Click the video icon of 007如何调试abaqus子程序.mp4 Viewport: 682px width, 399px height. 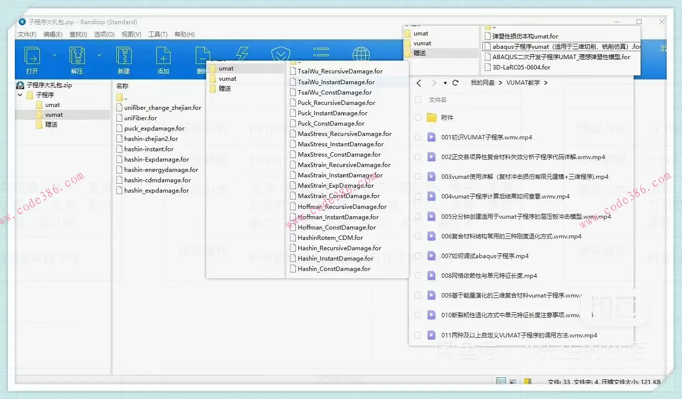(x=431, y=256)
